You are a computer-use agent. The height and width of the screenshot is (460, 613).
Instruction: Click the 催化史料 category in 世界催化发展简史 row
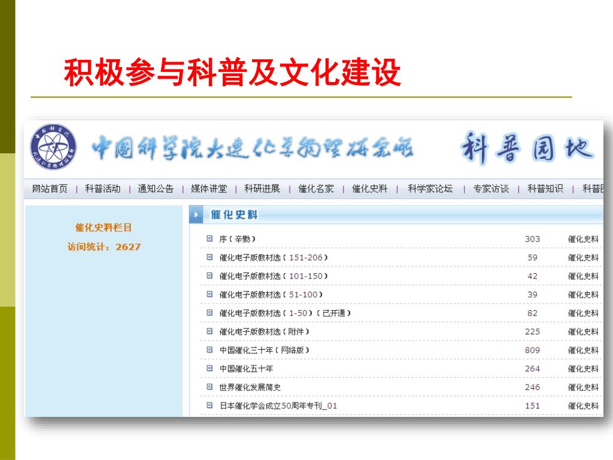pyautogui.click(x=583, y=387)
